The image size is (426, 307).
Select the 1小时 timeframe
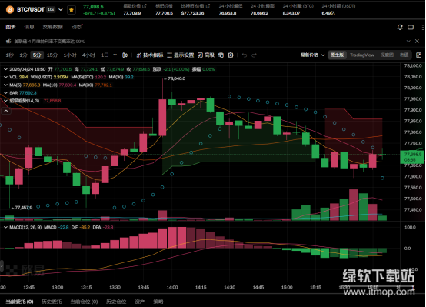tap(70, 55)
